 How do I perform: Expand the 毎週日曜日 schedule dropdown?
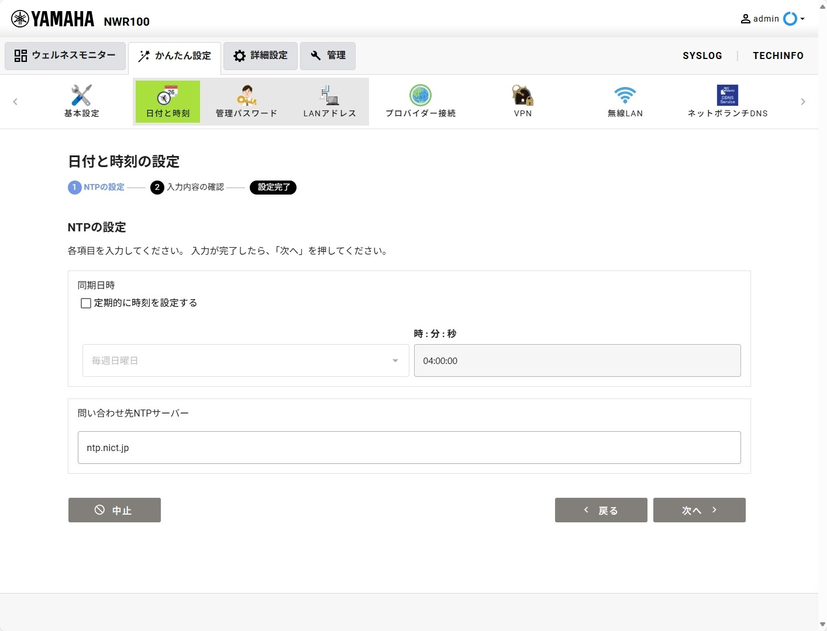point(246,360)
